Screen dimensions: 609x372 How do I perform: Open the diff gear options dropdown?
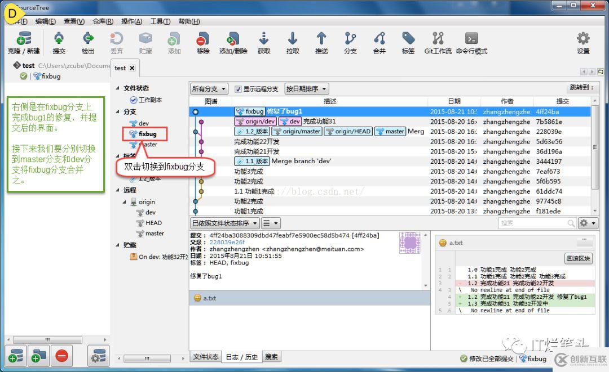click(x=588, y=223)
